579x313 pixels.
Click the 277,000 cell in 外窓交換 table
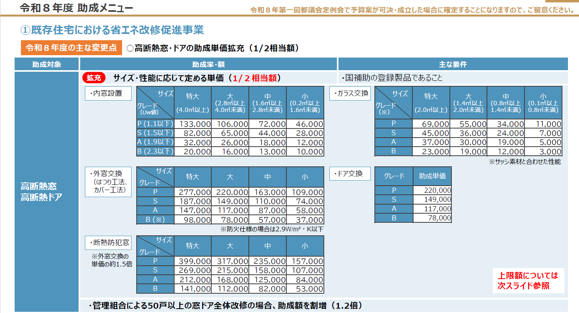coord(192,192)
